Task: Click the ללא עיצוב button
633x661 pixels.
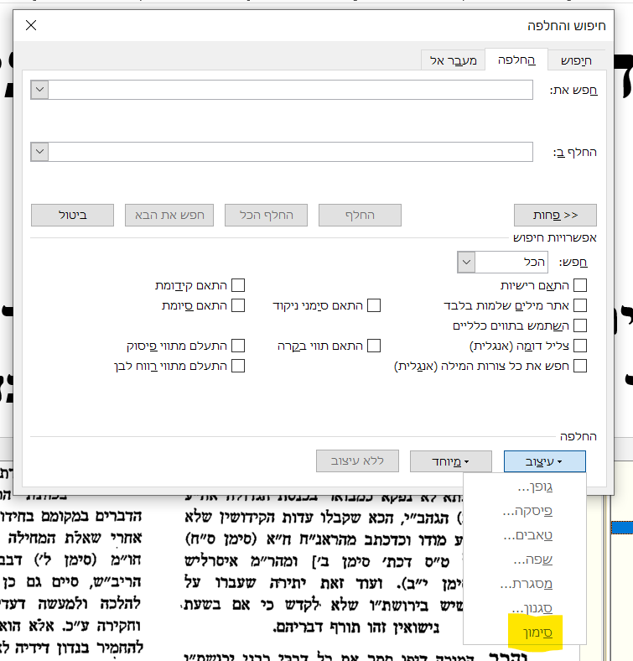Action: [357, 461]
